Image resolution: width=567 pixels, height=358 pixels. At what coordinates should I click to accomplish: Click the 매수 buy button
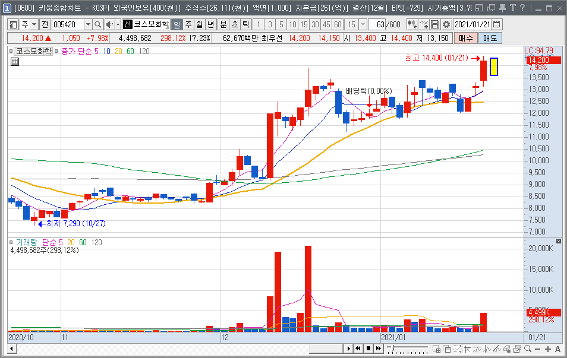466,38
